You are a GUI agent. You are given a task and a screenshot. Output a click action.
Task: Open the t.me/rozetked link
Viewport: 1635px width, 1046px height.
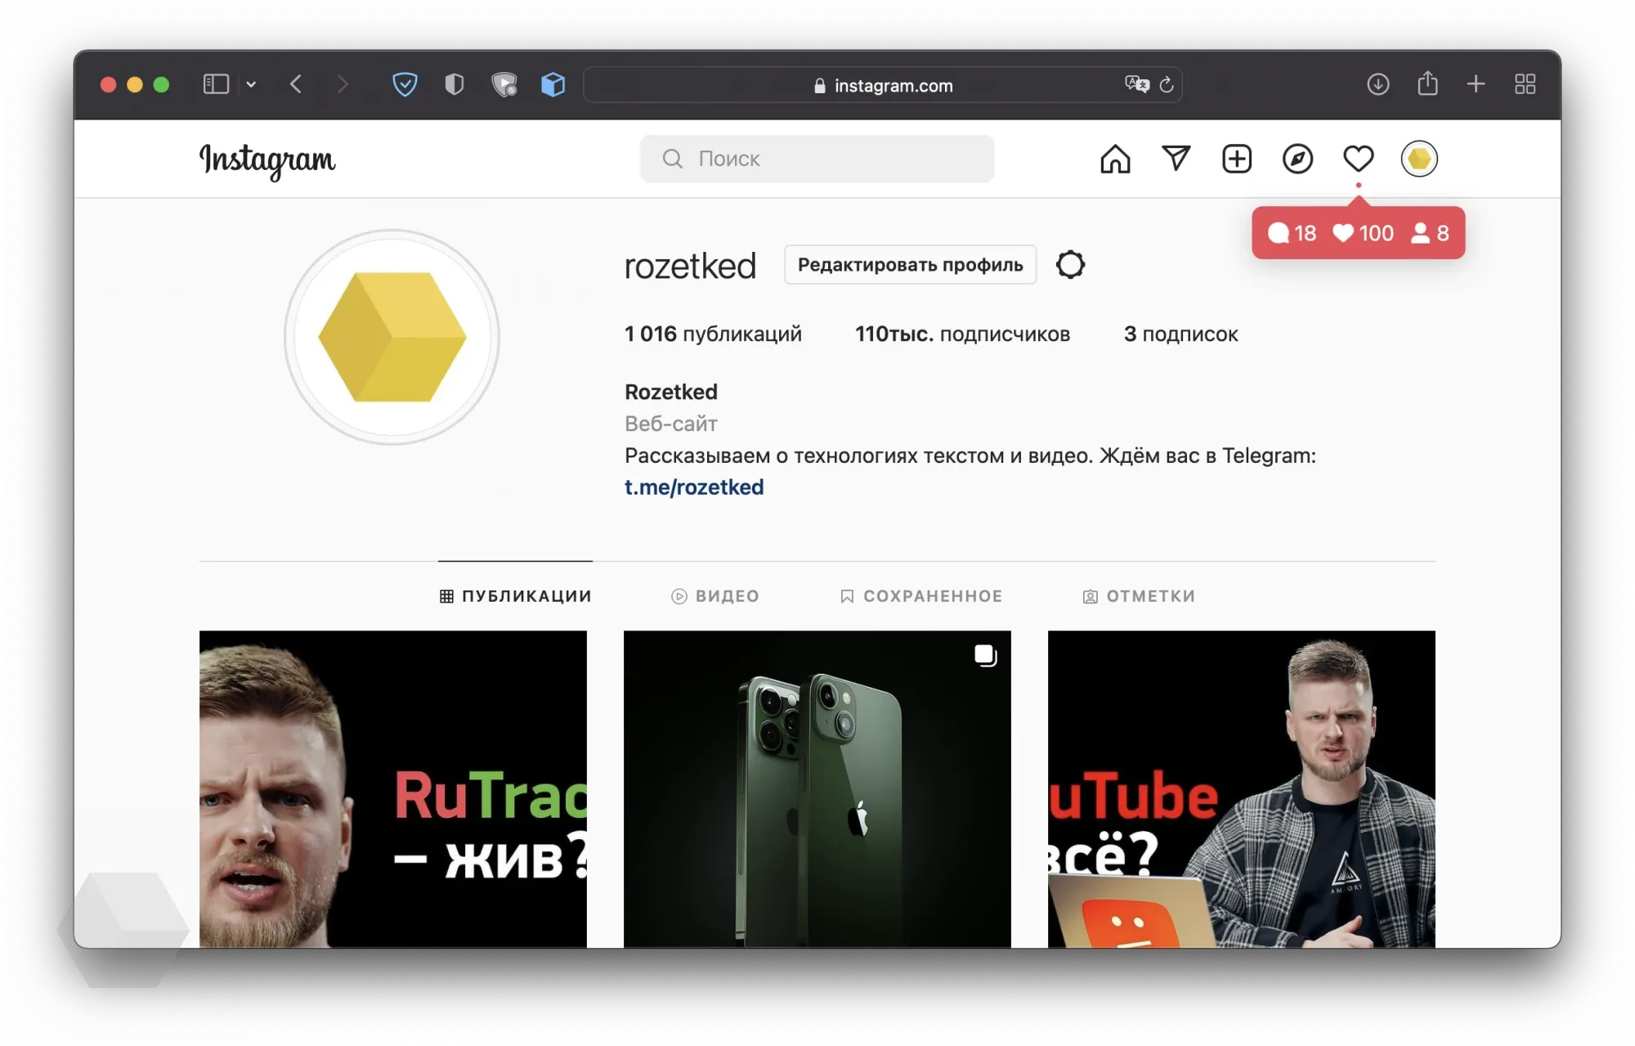[694, 487]
